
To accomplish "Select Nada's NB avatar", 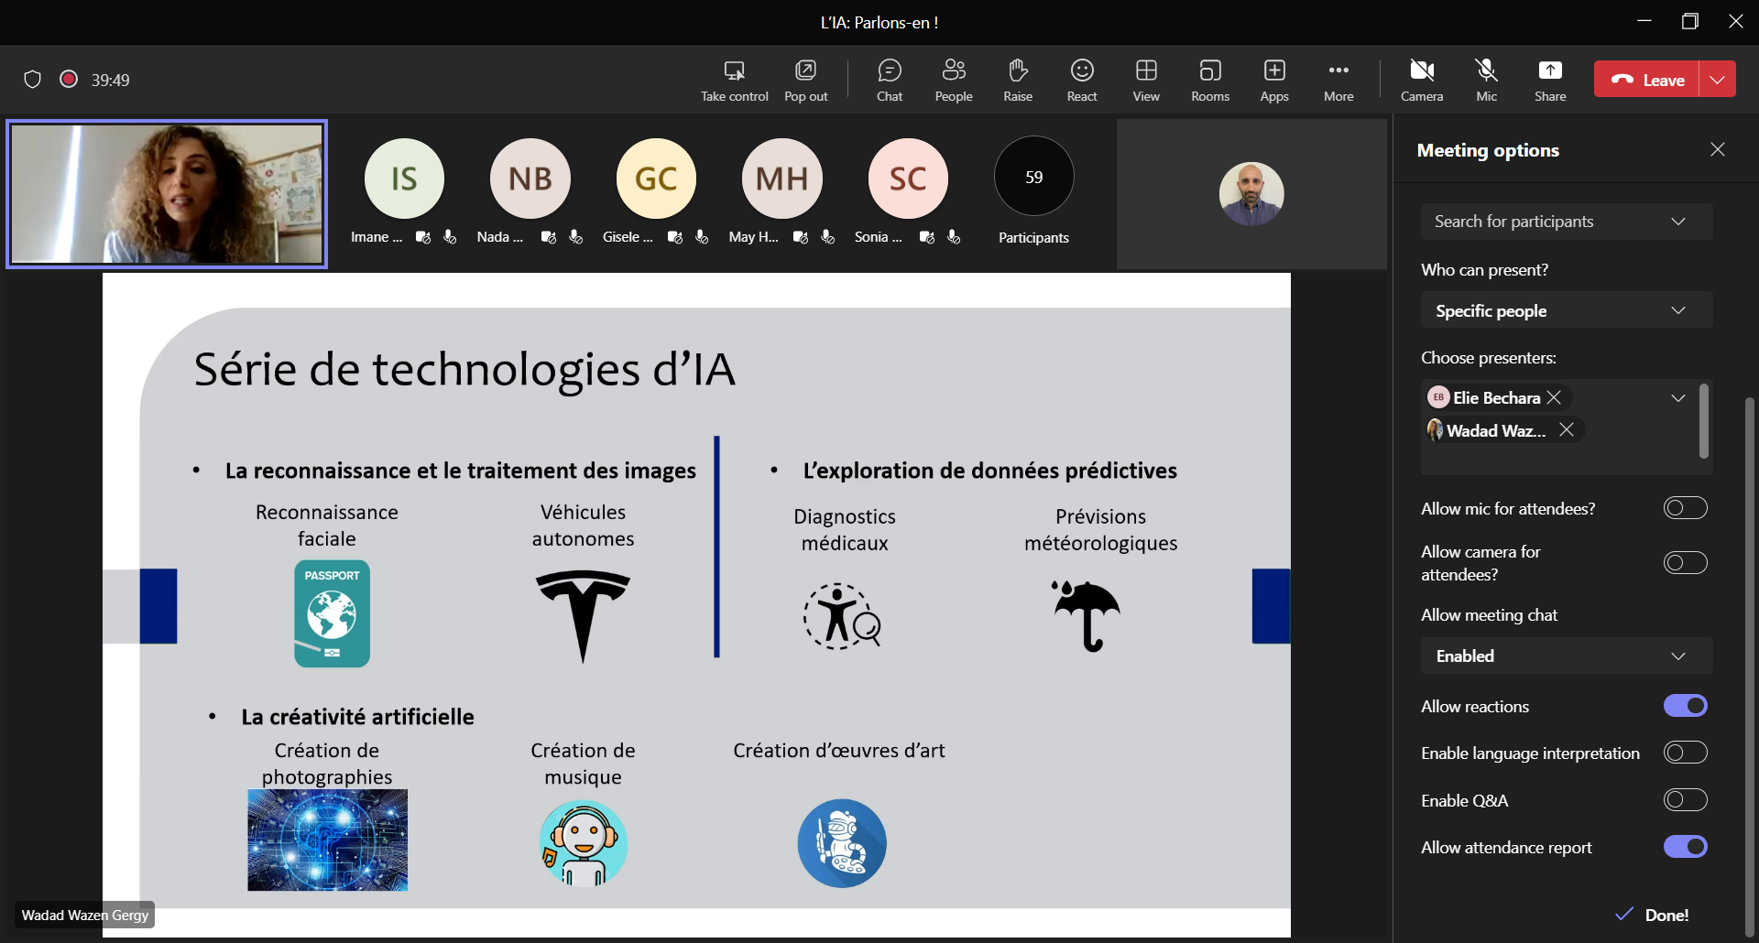I will [530, 179].
